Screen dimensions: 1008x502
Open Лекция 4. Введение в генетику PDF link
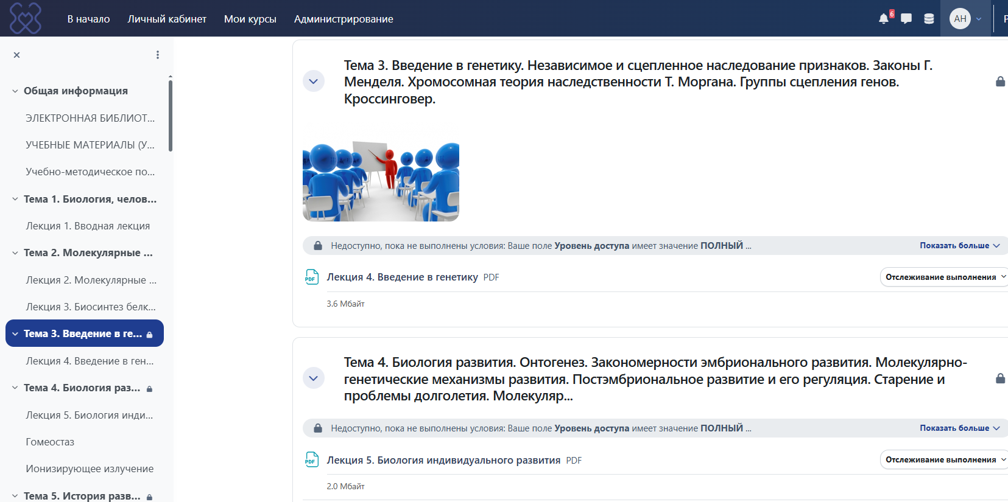click(402, 277)
